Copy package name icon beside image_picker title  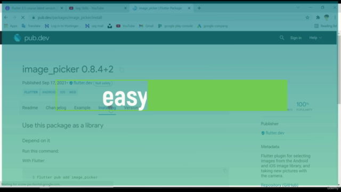point(121,70)
